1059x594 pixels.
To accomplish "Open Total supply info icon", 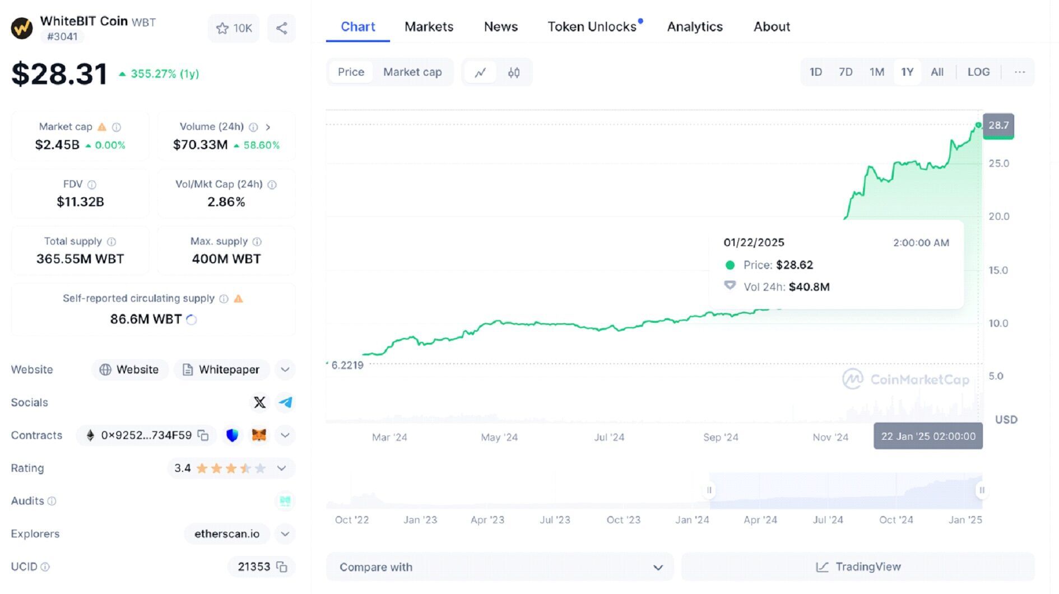I will point(112,242).
